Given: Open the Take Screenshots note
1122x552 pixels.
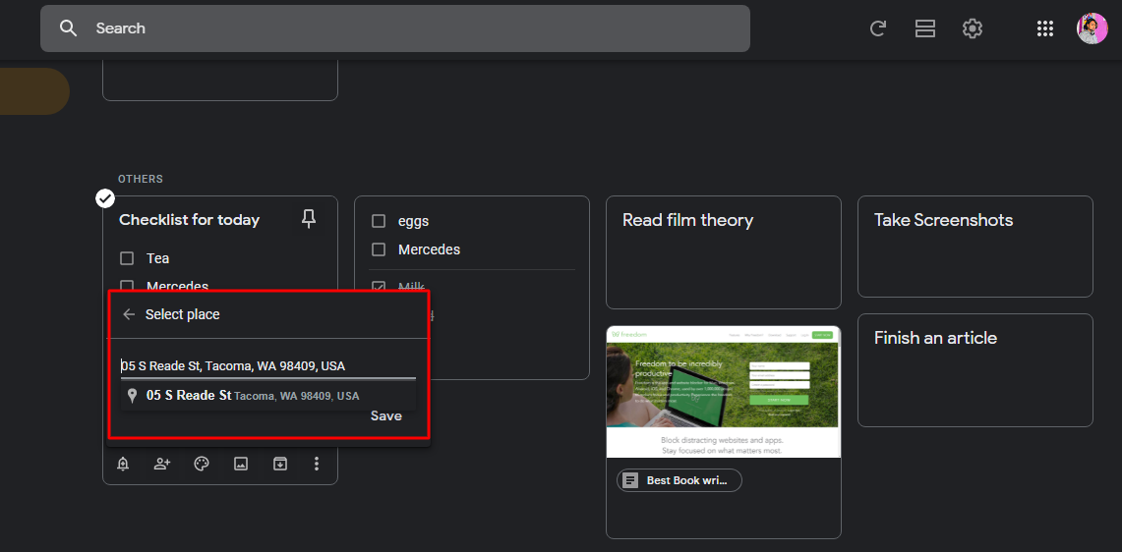Looking at the screenshot, I should tap(975, 247).
